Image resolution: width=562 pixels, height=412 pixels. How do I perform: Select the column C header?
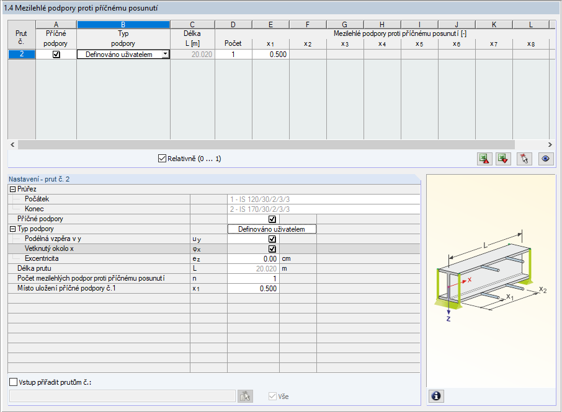pyautogui.click(x=192, y=24)
